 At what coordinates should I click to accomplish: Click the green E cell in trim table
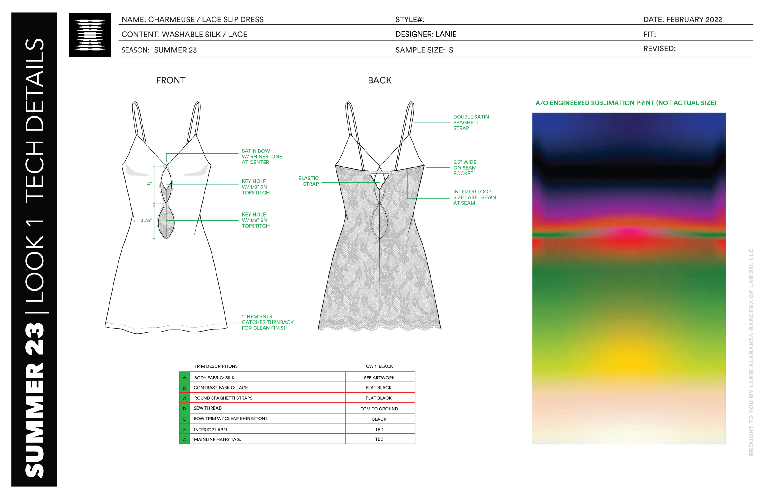click(x=185, y=419)
